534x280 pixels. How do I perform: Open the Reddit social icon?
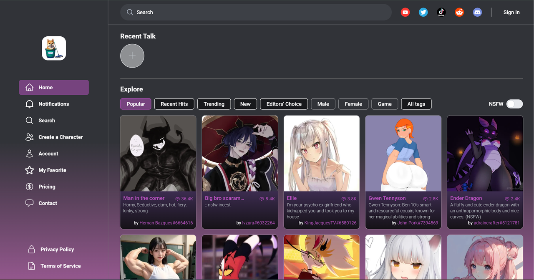[459, 13]
